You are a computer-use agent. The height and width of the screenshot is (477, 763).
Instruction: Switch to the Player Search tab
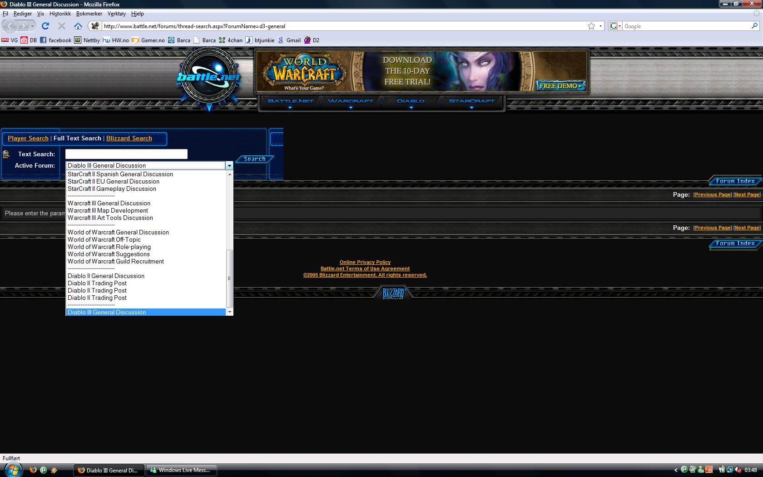click(x=28, y=139)
